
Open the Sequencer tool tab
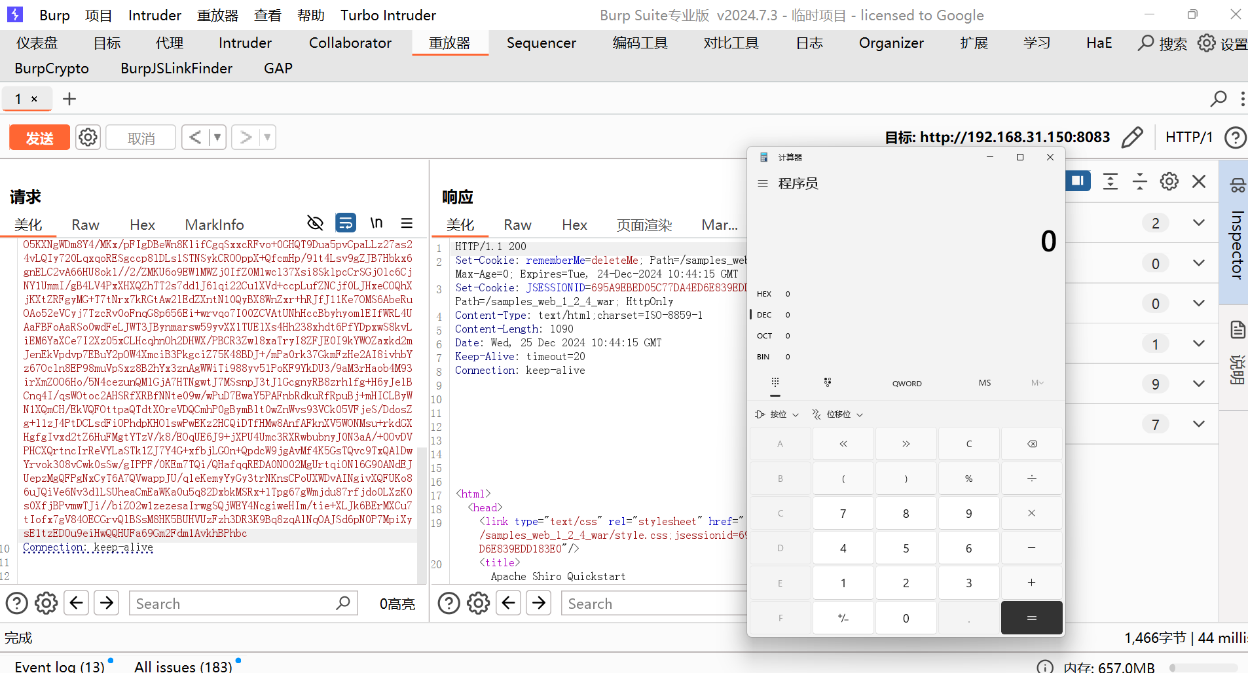[x=541, y=43]
